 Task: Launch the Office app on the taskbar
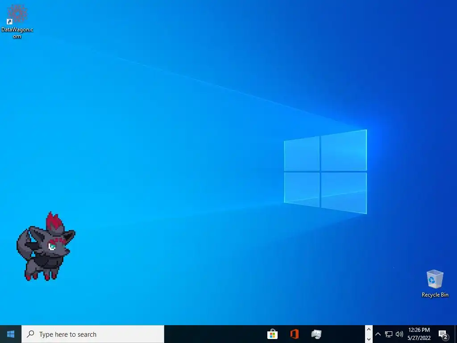[x=295, y=334]
